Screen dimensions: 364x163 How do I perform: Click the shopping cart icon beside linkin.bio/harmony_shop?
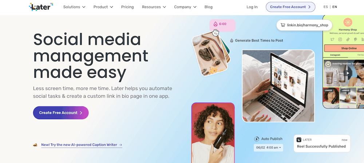click(283, 25)
